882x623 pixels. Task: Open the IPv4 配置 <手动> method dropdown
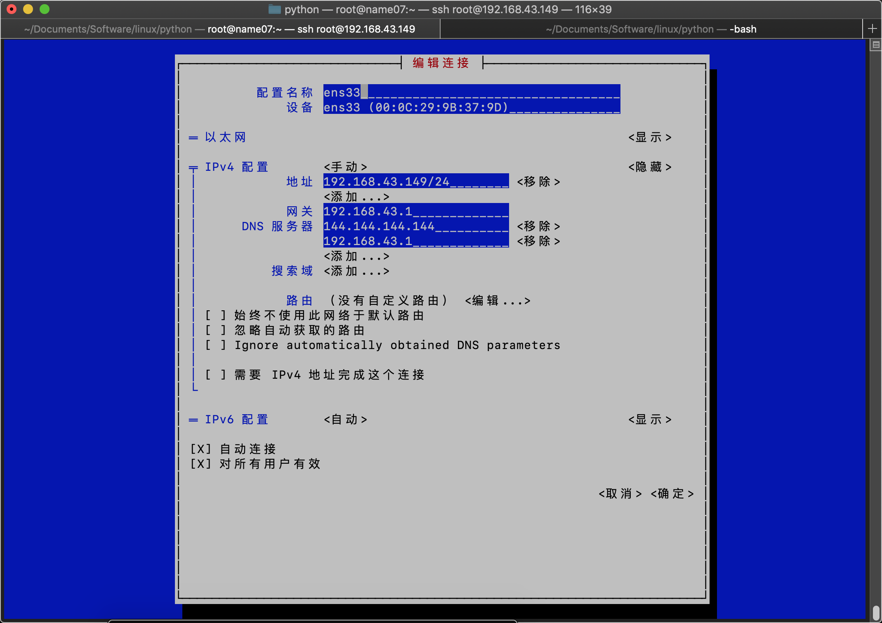[x=345, y=167]
